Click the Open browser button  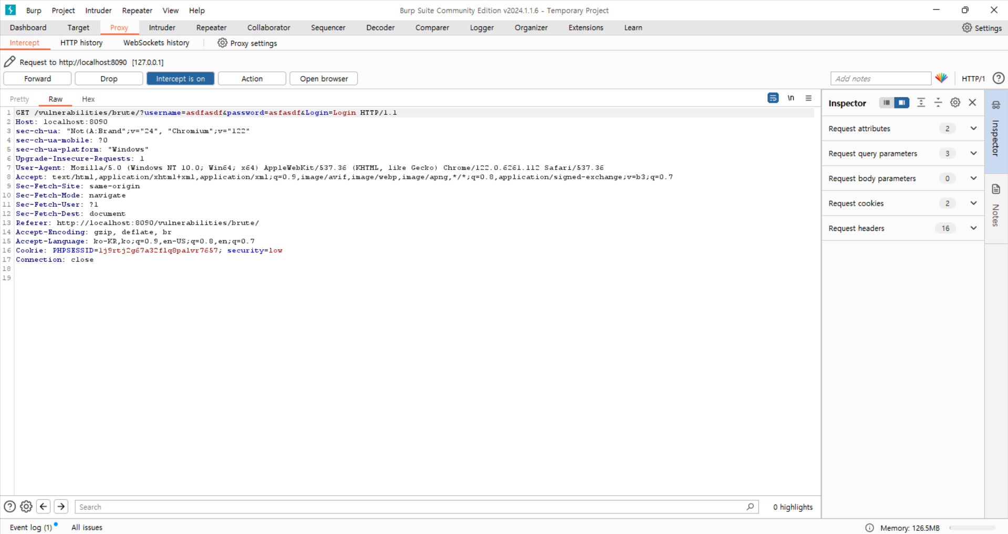pos(324,79)
